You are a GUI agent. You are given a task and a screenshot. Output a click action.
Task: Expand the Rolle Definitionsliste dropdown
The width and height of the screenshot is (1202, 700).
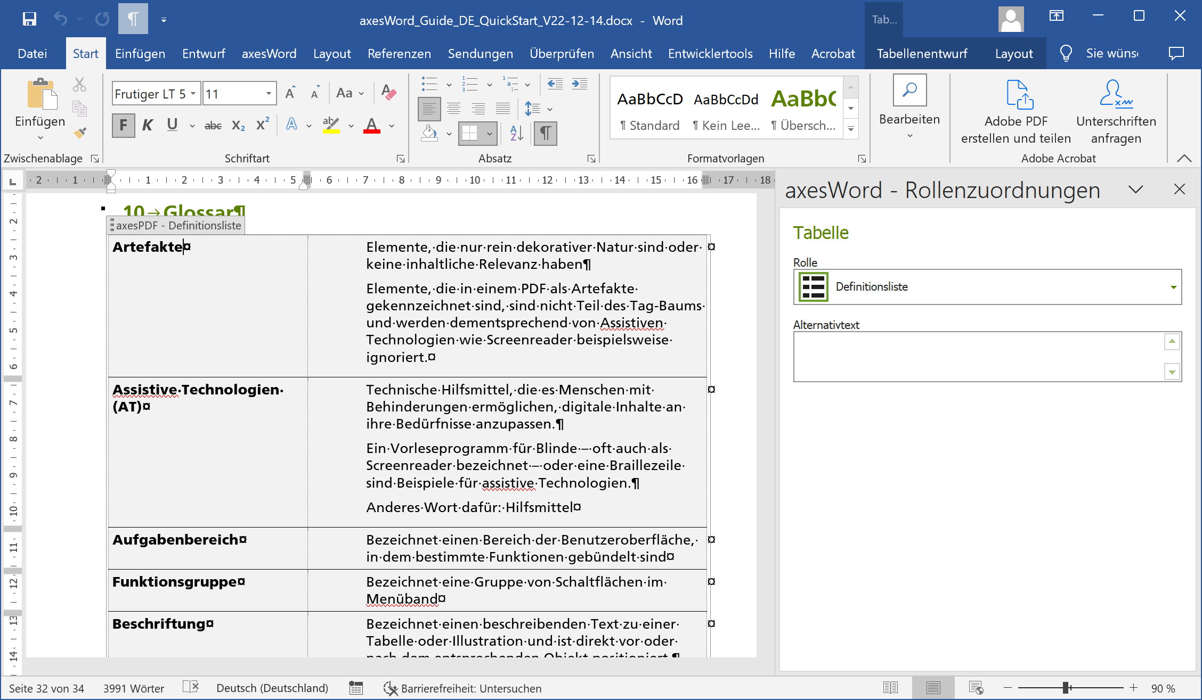1173,287
